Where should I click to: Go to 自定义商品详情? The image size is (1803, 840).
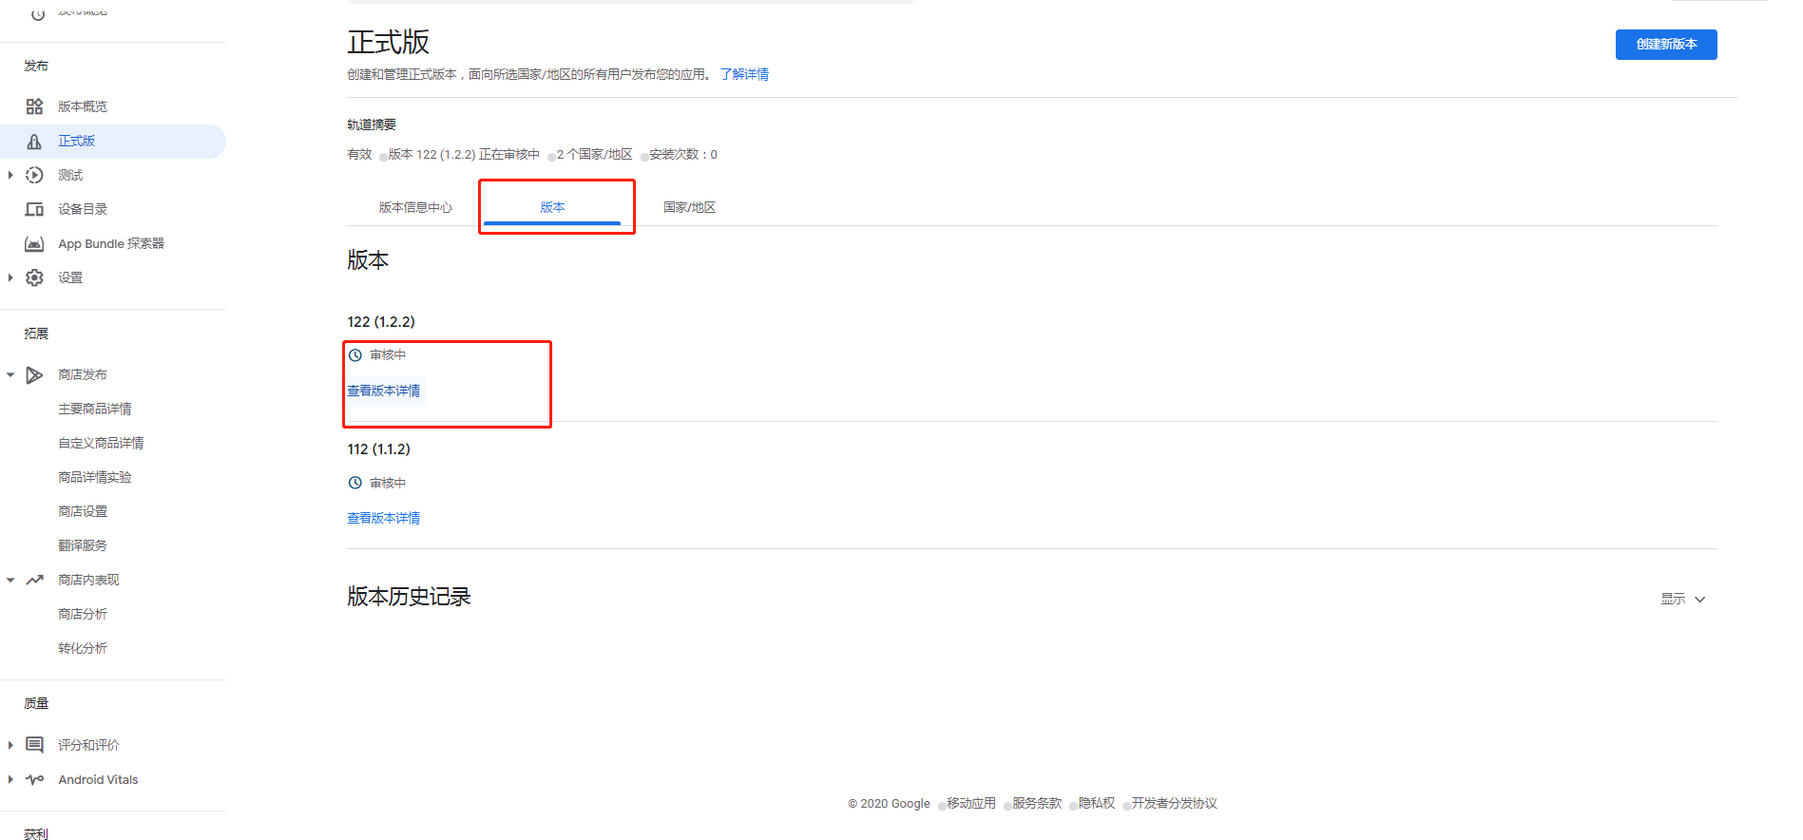tap(101, 443)
